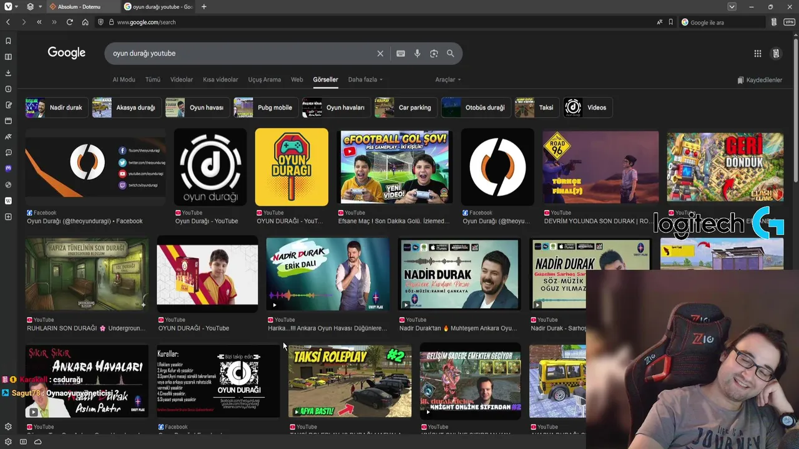The image size is (799, 449).
Task: Open the Downloads side panel
Action: point(8,72)
